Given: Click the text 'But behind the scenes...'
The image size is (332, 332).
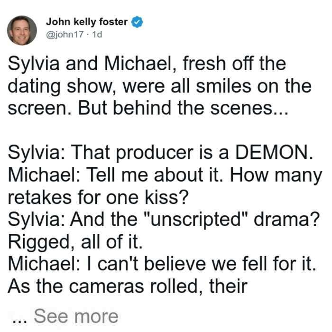Looking at the screenshot, I should 183,108.
